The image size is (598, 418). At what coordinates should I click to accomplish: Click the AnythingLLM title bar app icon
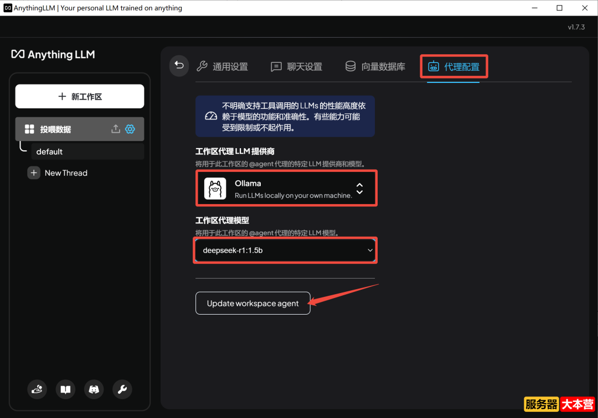[x=8, y=8]
